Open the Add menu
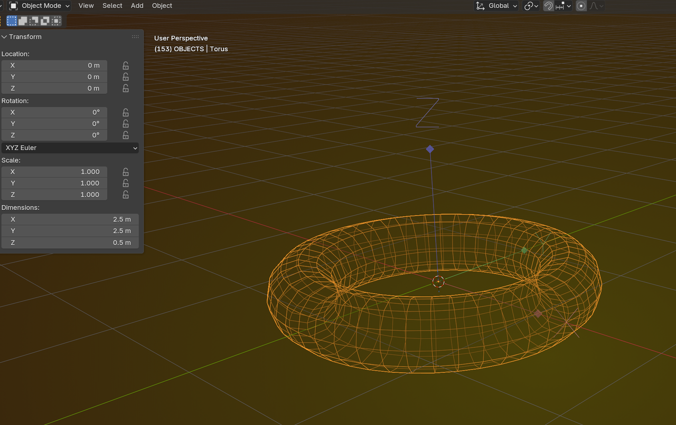The image size is (676, 425). coord(137,6)
